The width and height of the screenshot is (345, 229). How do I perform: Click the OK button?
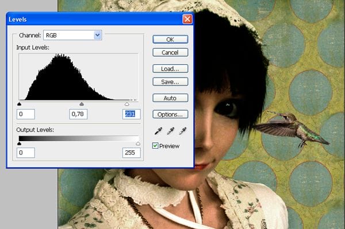click(x=170, y=40)
